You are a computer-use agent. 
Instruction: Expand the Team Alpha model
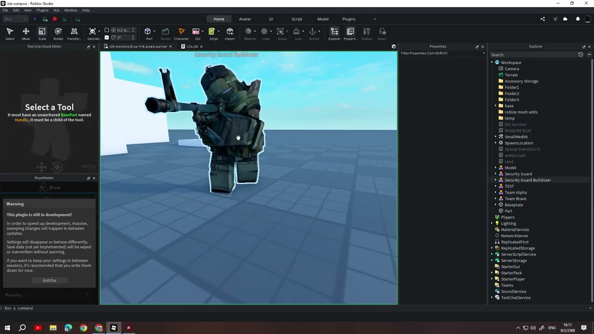(496, 193)
